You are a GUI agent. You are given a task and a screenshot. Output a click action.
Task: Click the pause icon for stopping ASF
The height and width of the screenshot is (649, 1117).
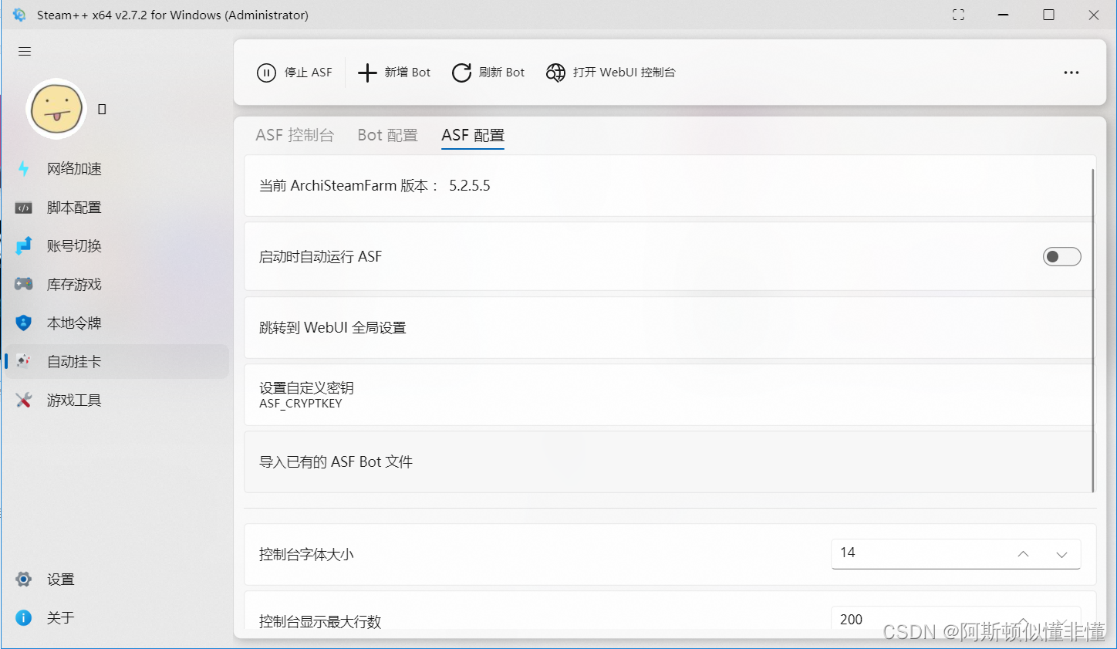(266, 73)
